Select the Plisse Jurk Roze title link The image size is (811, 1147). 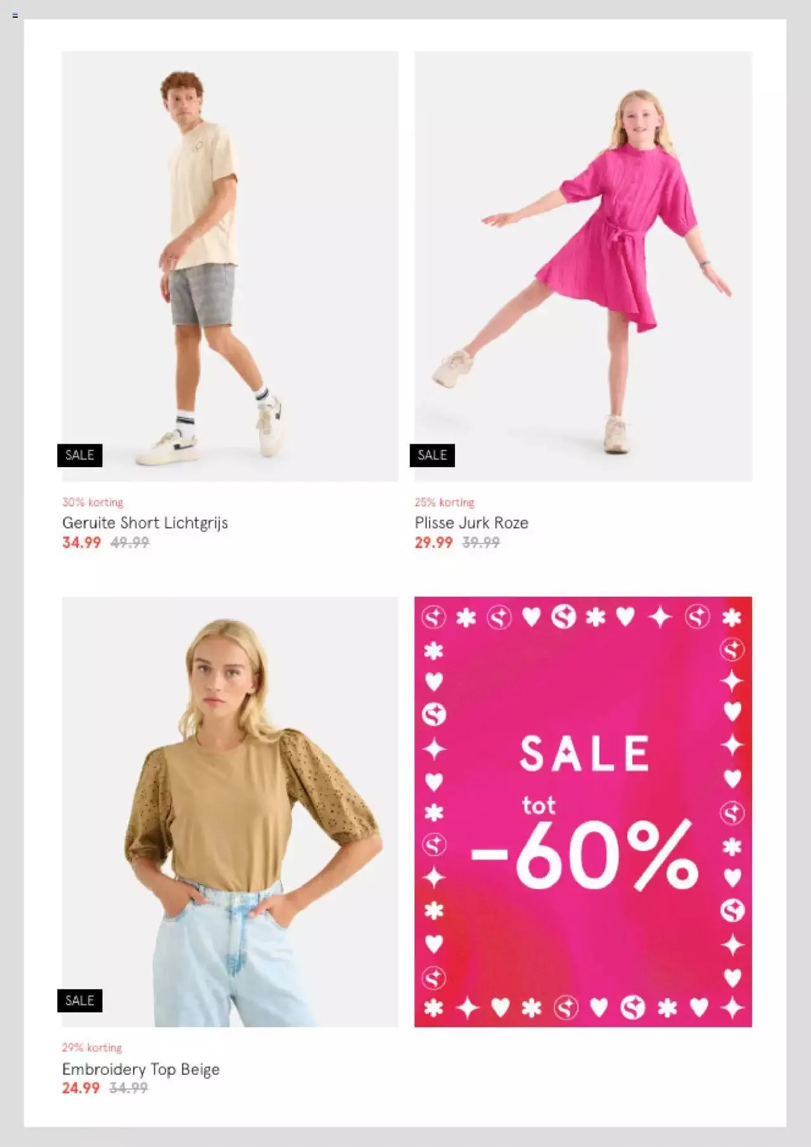(x=471, y=523)
